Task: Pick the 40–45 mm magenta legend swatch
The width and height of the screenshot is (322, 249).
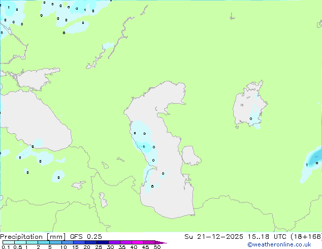Action: [x=138, y=242]
